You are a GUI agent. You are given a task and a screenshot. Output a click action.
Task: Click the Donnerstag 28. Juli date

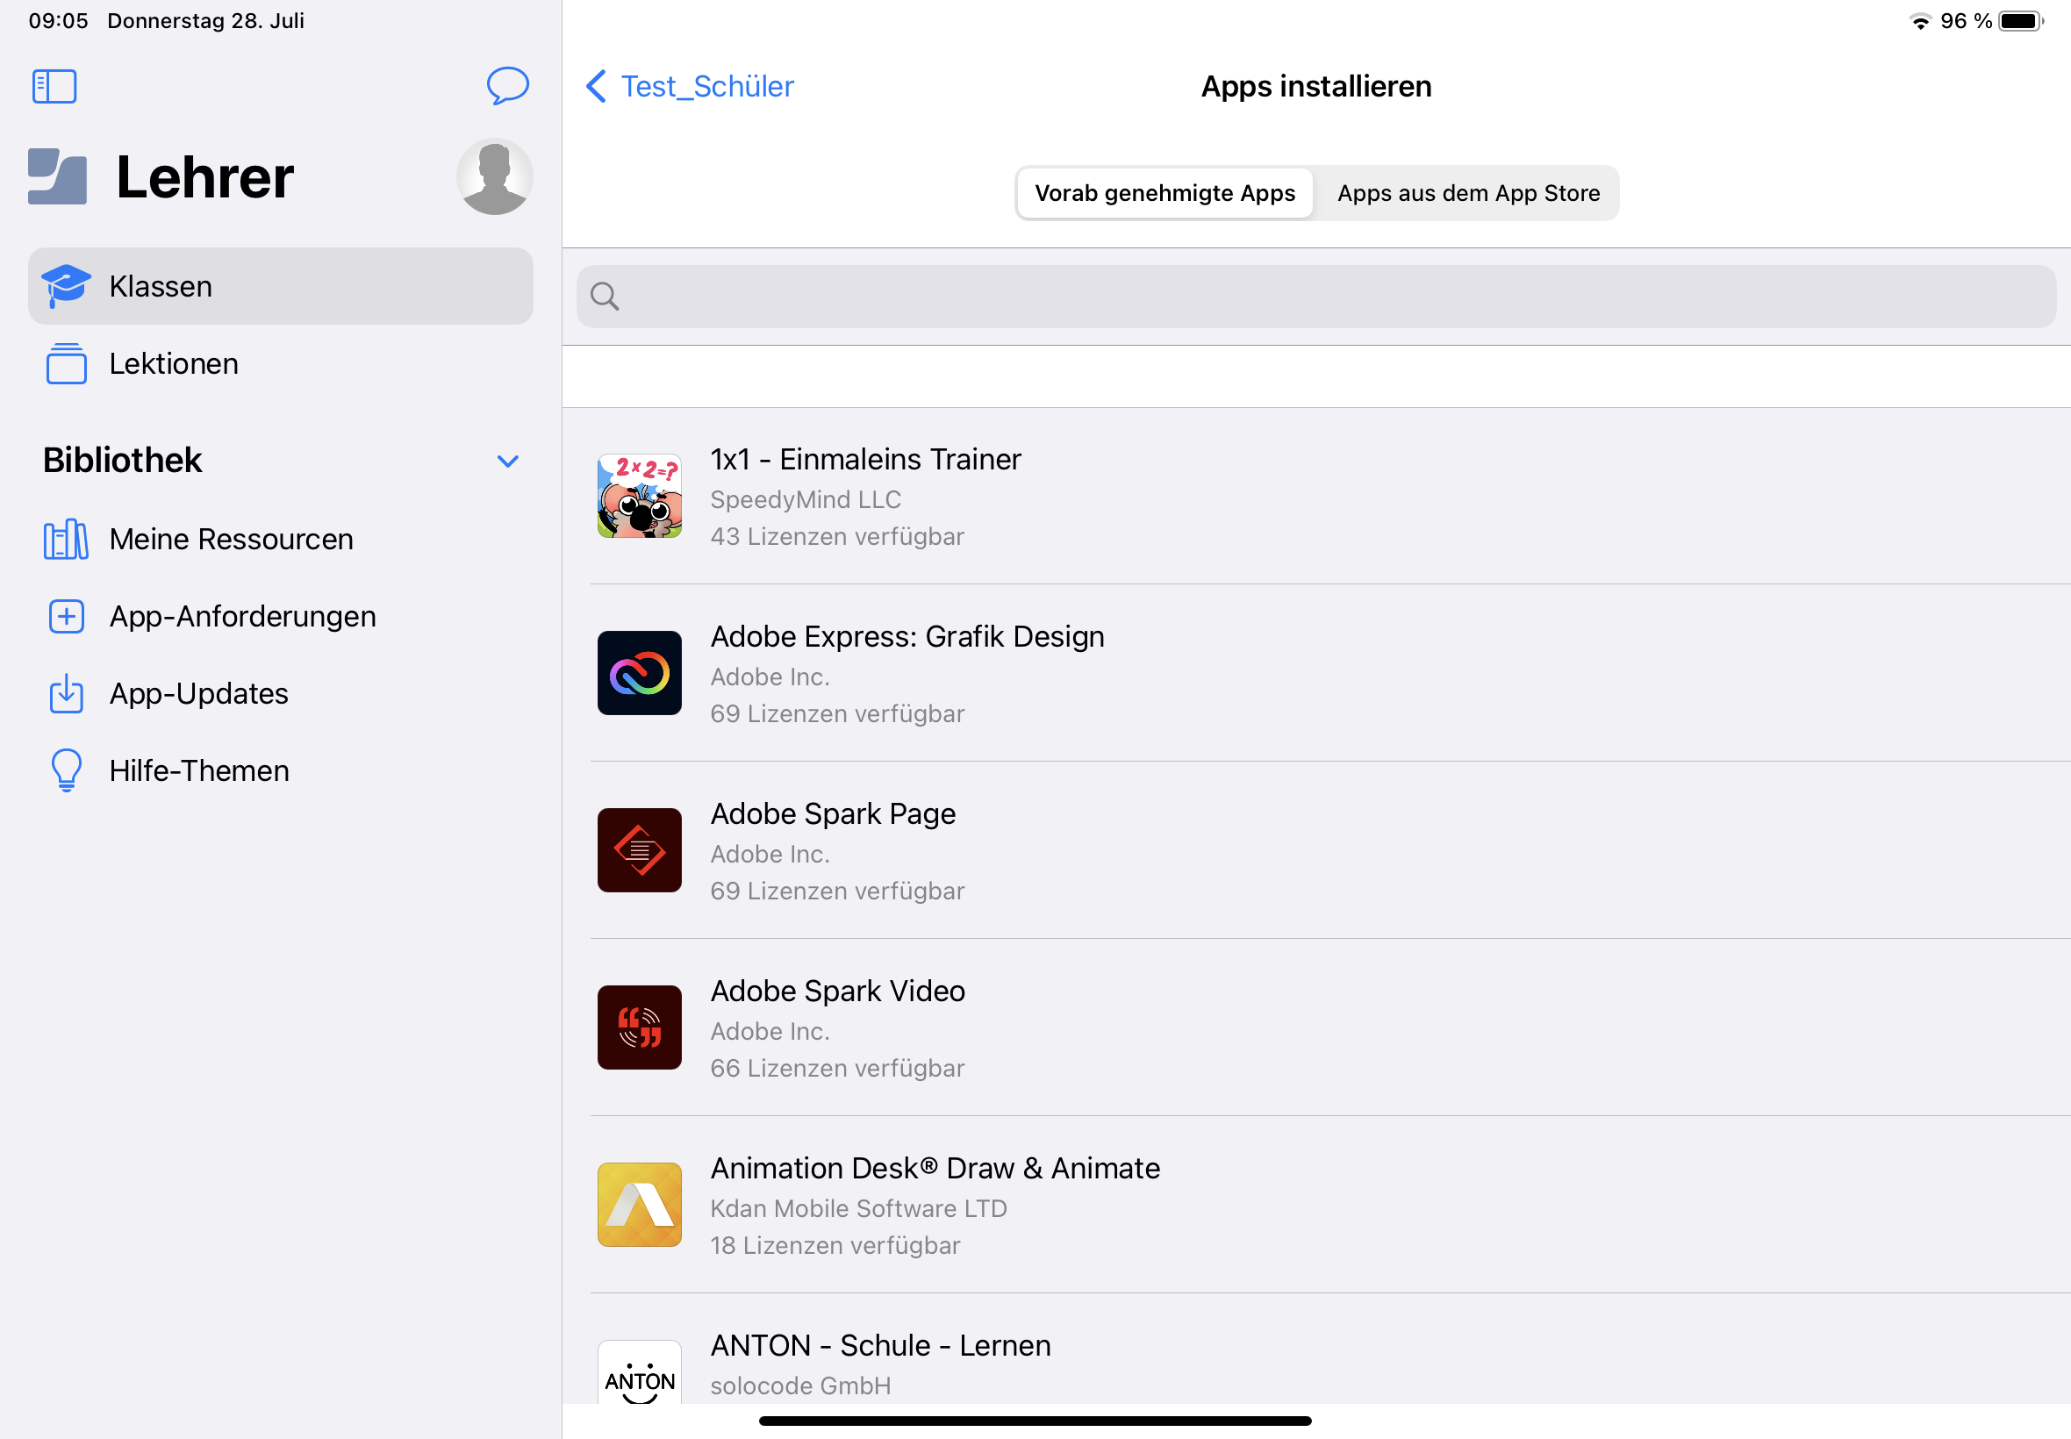pos(205,21)
